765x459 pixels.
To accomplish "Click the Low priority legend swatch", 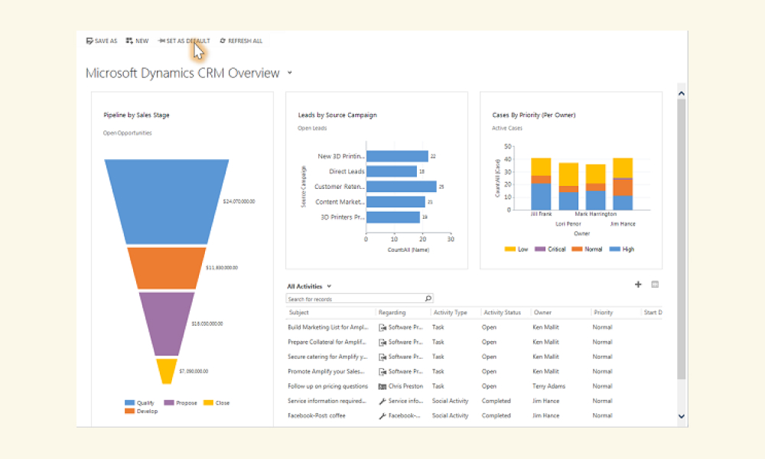I will coord(509,249).
